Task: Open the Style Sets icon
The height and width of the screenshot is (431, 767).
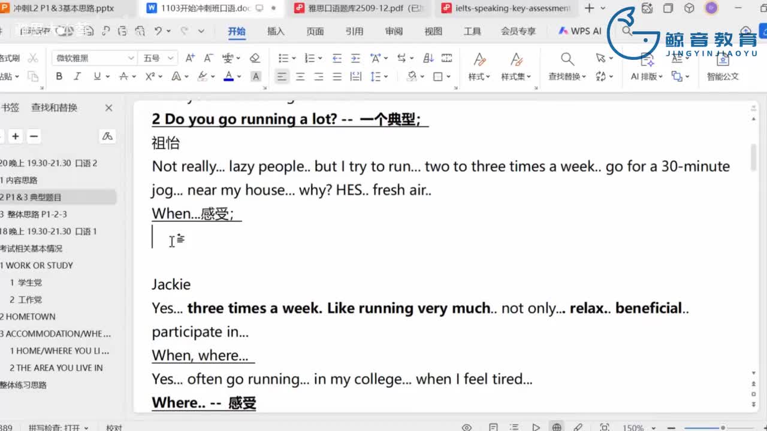Action: point(517,59)
